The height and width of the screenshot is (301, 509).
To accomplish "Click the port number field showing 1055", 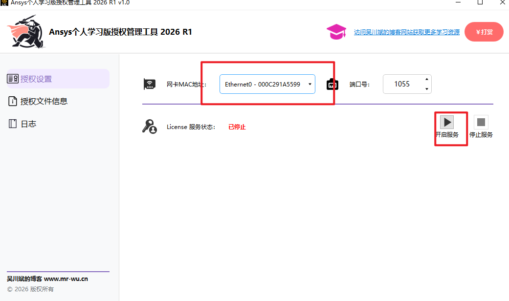I will click(407, 85).
